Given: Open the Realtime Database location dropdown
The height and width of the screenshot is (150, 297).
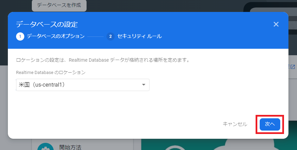Looking at the screenshot, I should [83, 85].
